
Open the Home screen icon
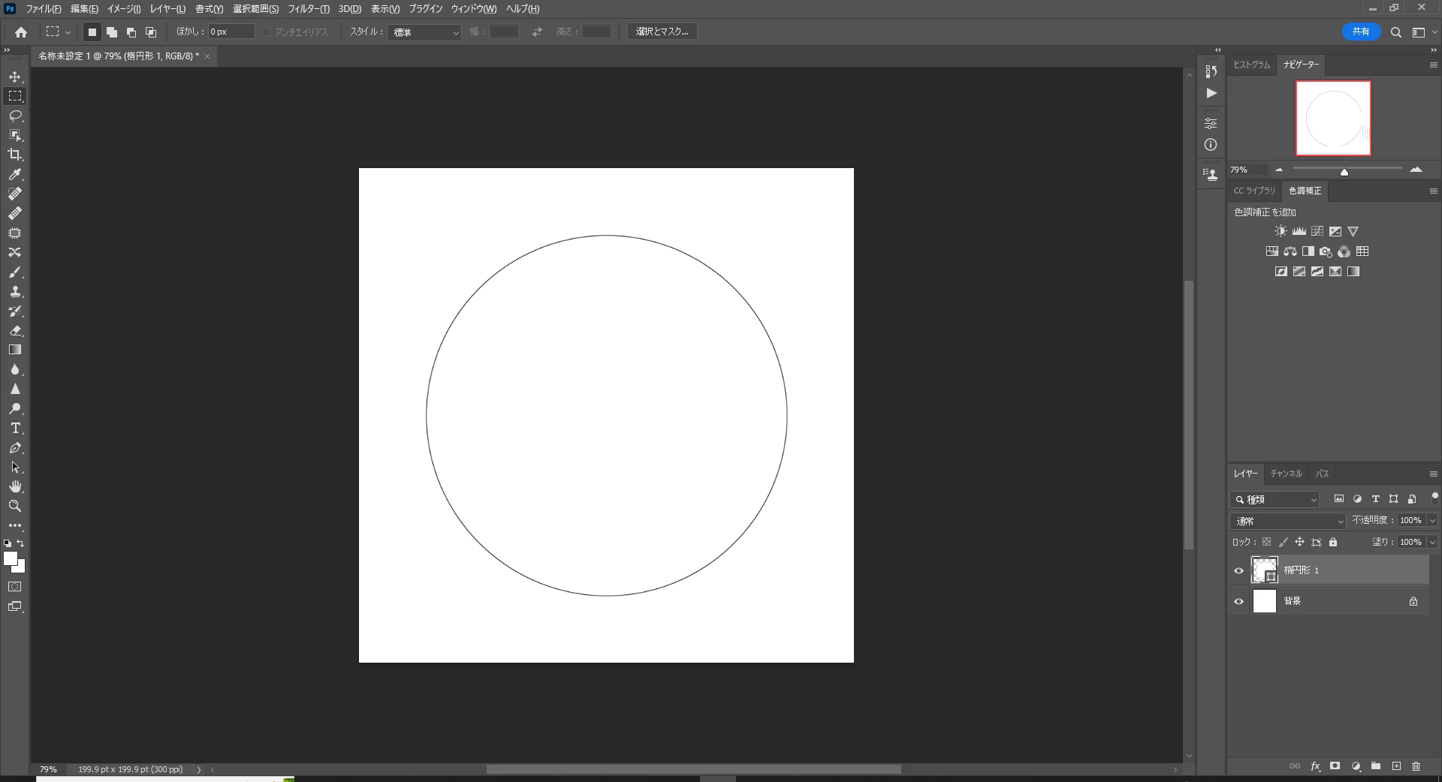(21, 32)
